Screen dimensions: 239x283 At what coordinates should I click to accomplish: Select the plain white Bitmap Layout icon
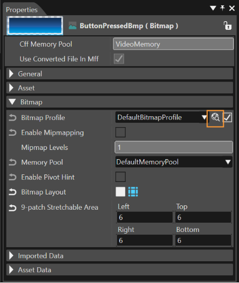click(120, 192)
